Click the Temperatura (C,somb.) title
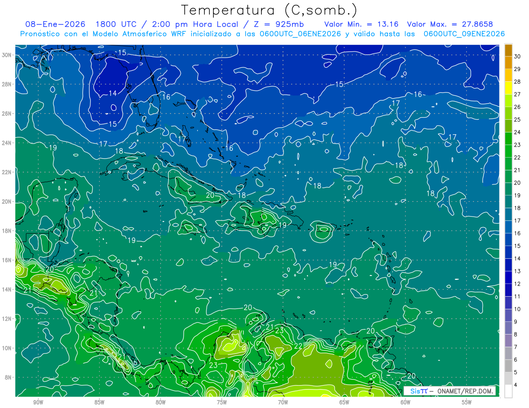The image size is (529, 408). click(269, 10)
